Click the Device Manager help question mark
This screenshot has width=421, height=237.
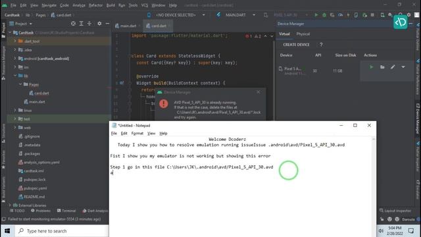(321, 45)
